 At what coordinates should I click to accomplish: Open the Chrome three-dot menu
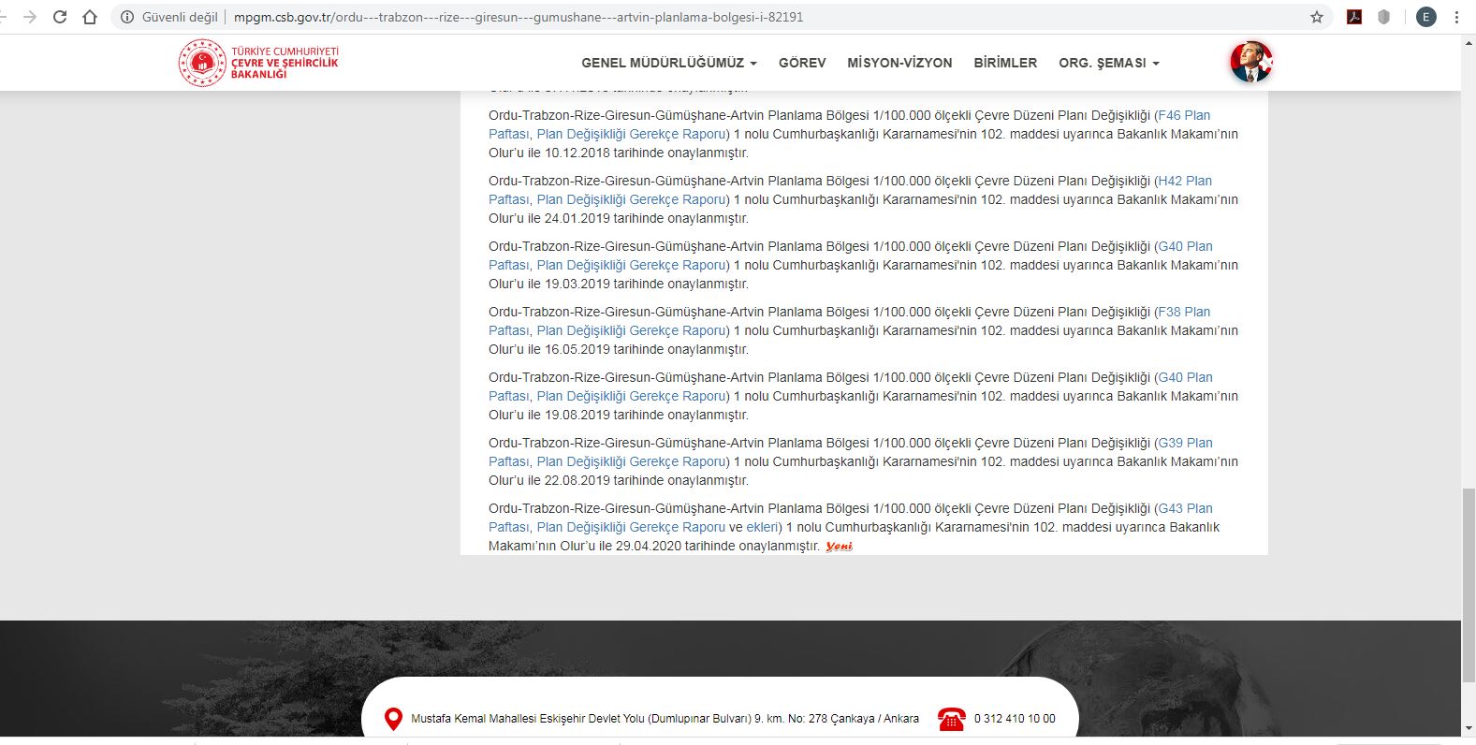pyautogui.click(x=1456, y=17)
